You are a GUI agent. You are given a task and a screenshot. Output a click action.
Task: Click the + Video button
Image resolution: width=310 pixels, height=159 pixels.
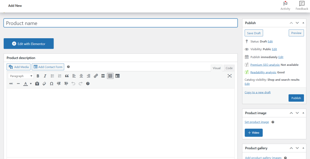254,133
